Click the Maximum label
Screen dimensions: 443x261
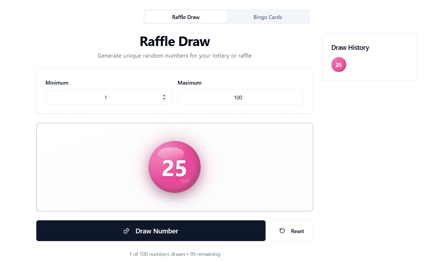(x=190, y=83)
